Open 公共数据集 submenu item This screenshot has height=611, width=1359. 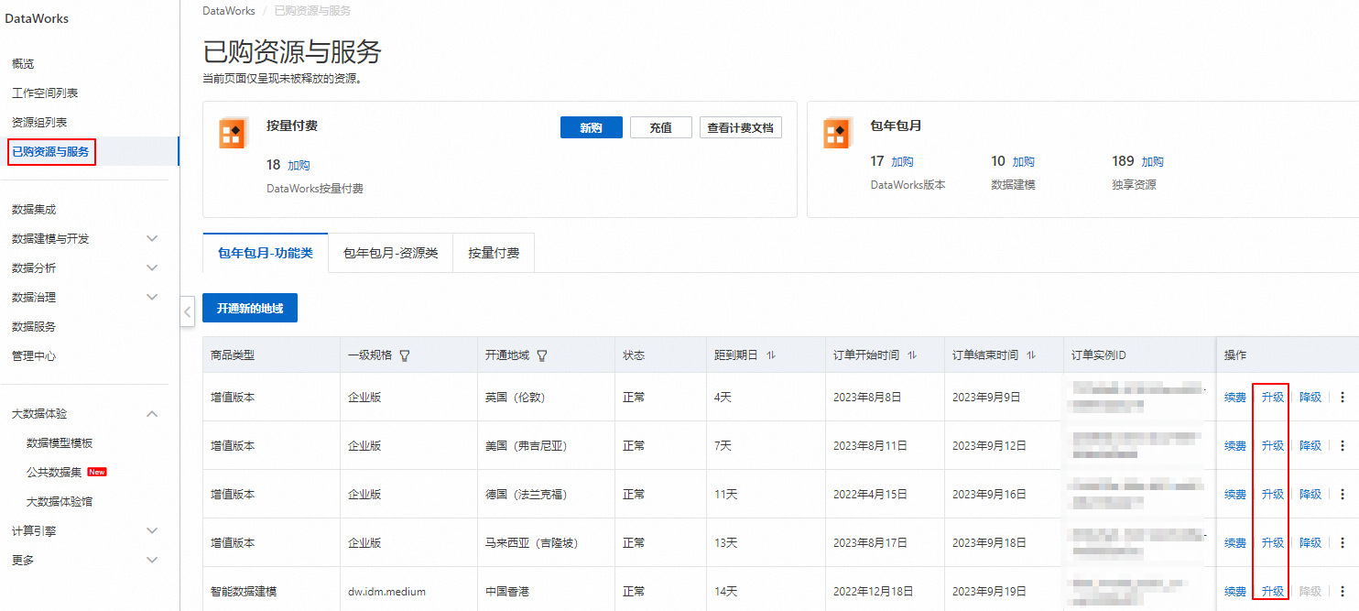(54, 472)
